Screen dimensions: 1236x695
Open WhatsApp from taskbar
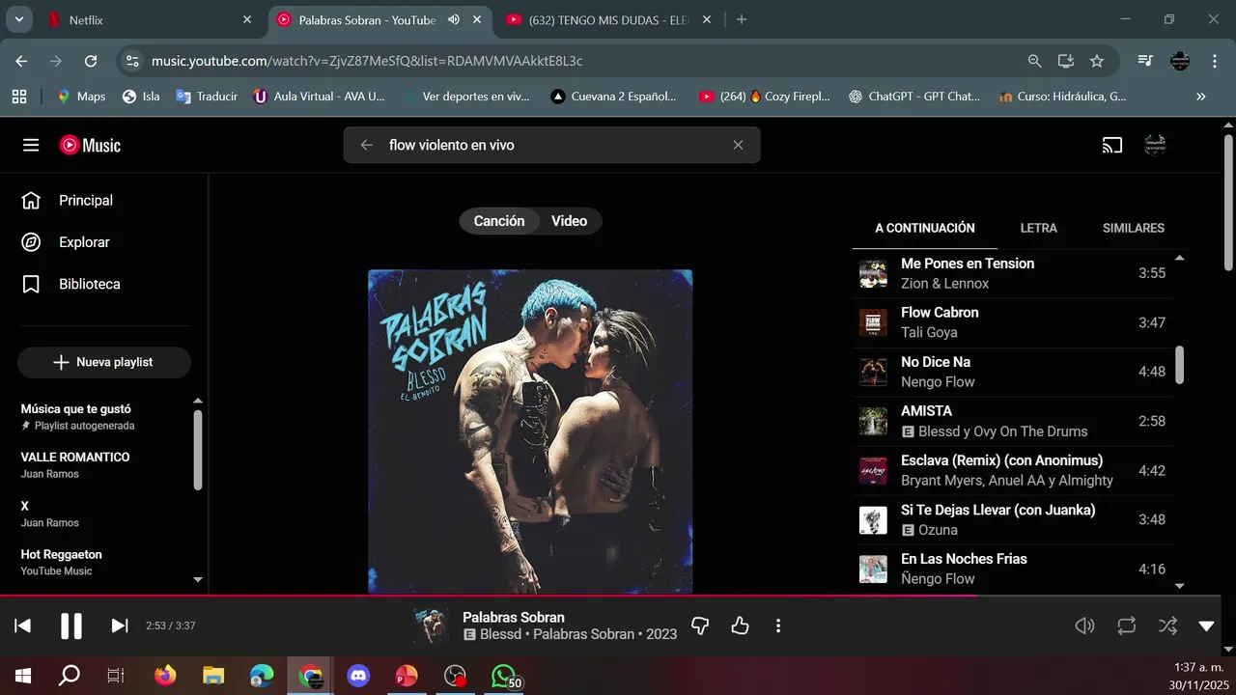(504, 677)
